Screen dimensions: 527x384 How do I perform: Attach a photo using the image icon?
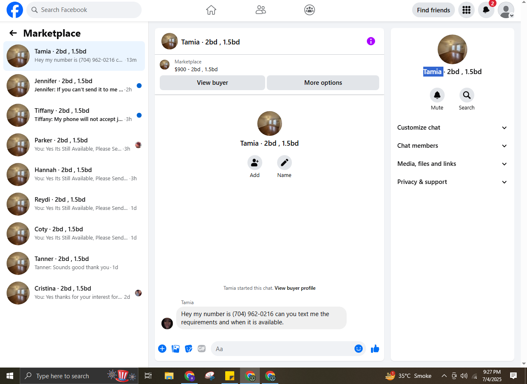pyautogui.click(x=175, y=349)
